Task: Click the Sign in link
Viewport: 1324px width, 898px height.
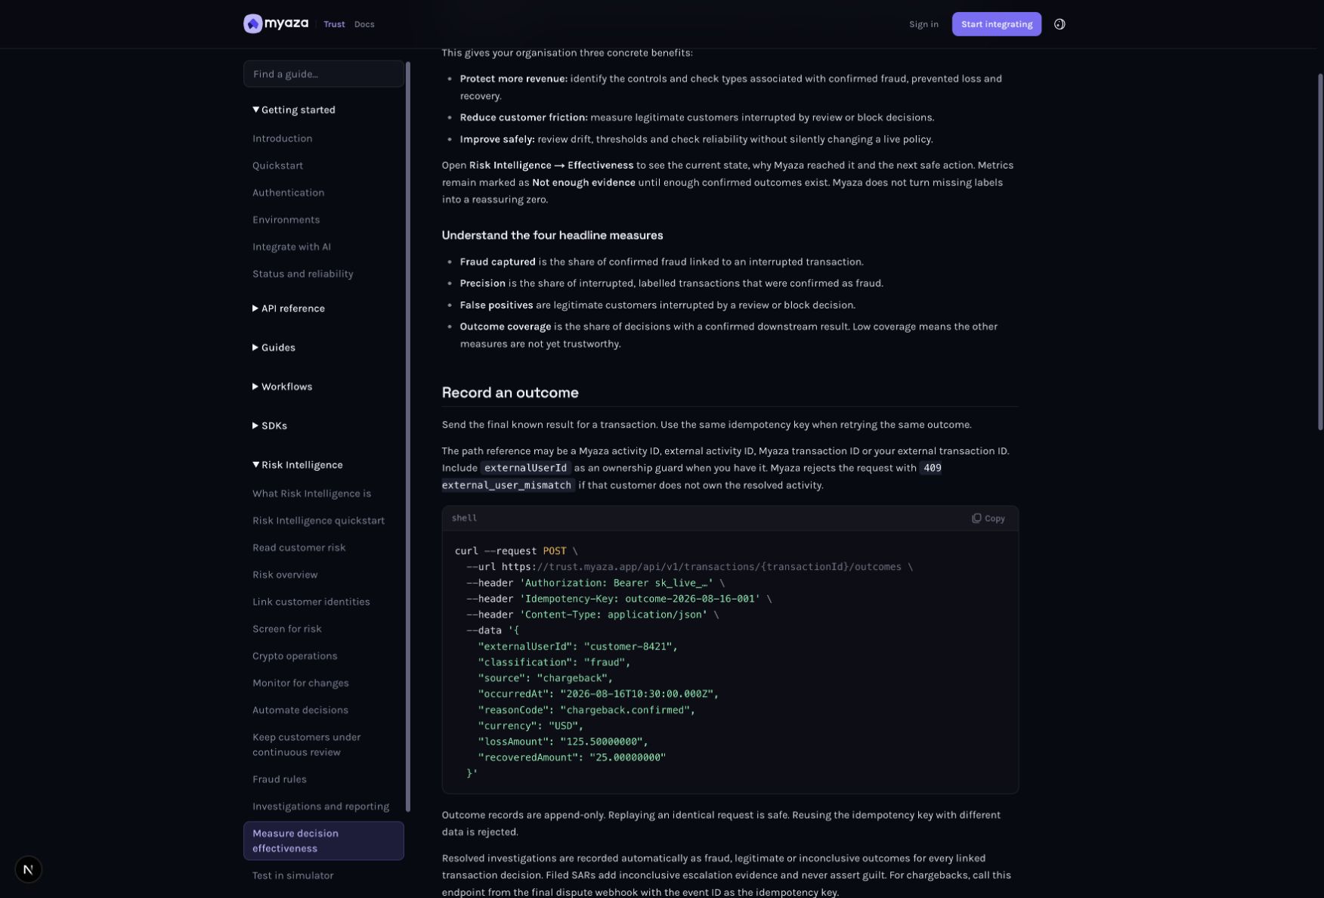Action: [923, 24]
